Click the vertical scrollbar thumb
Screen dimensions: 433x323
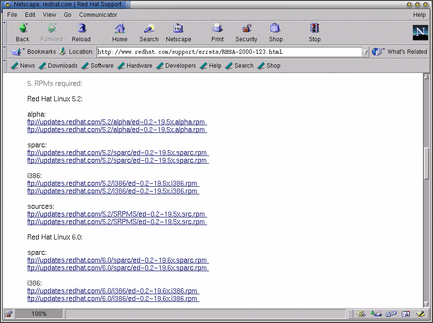point(426,164)
